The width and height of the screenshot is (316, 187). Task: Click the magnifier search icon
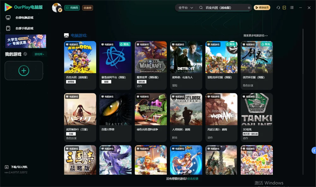(x=201, y=8)
